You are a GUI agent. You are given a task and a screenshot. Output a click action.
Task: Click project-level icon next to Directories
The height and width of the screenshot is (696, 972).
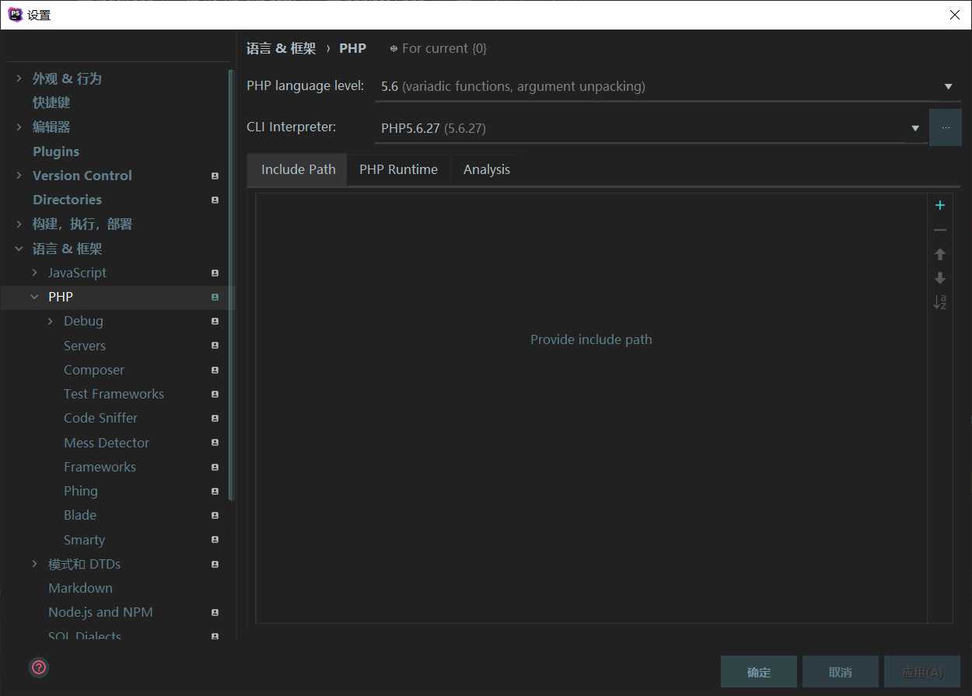click(215, 200)
